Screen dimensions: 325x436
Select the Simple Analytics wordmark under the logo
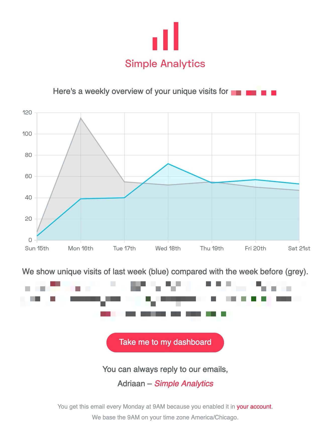165,64
